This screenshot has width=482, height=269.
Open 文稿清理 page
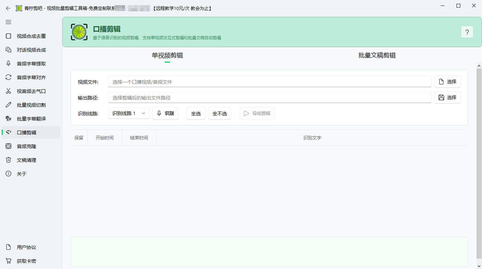(x=31, y=160)
